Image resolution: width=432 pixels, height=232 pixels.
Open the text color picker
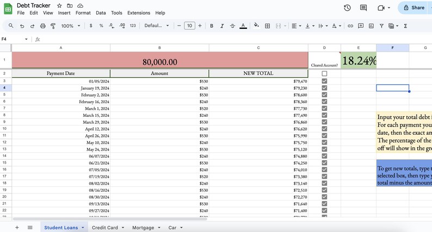point(243,26)
